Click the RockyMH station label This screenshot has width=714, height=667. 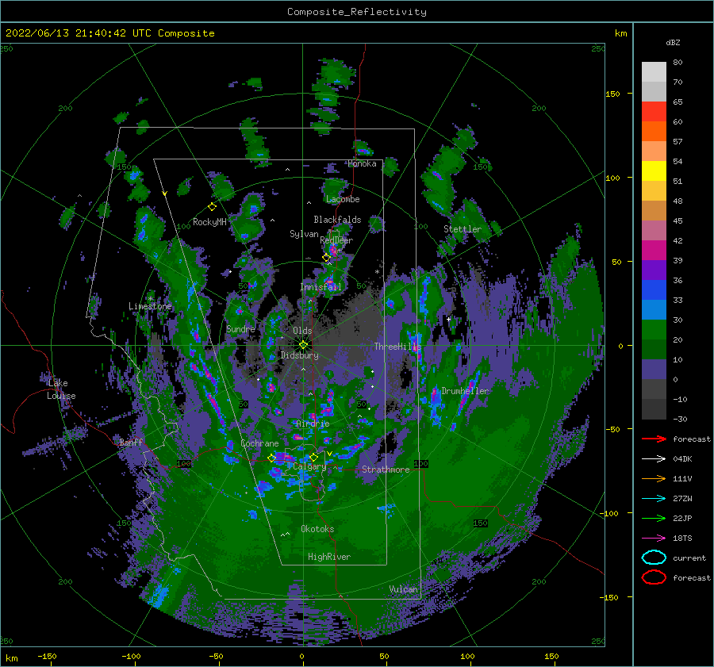point(209,222)
